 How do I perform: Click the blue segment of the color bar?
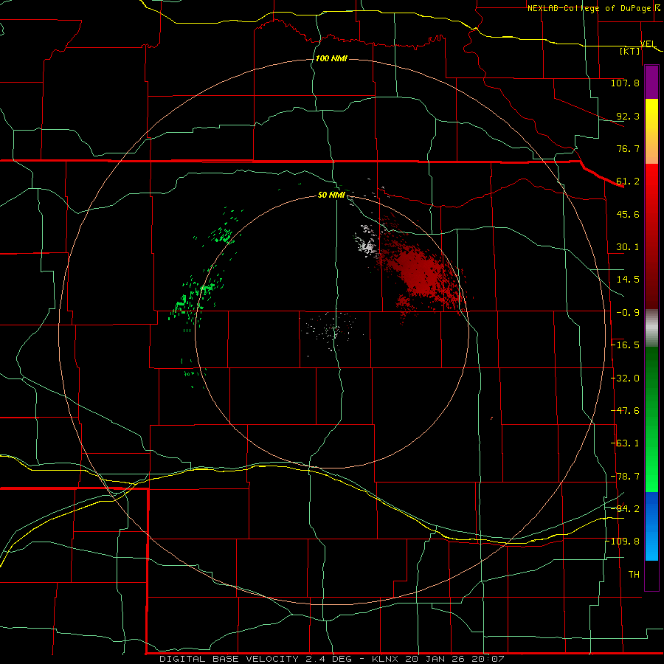click(651, 526)
